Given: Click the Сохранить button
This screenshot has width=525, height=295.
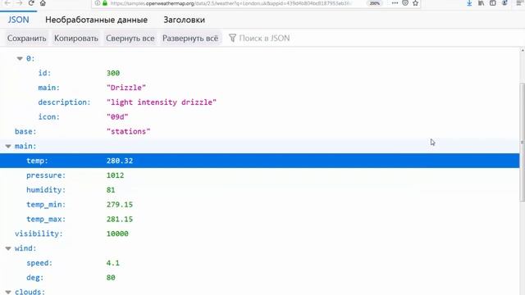Looking at the screenshot, I should pyautogui.click(x=27, y=39).
